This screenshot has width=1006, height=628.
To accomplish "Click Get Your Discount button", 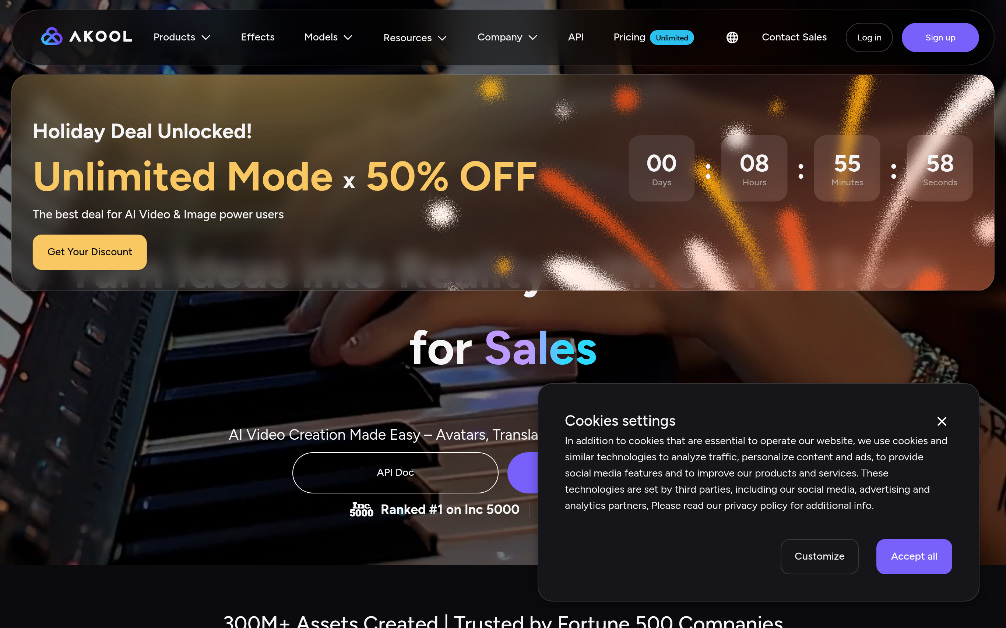I will [89, 252].
